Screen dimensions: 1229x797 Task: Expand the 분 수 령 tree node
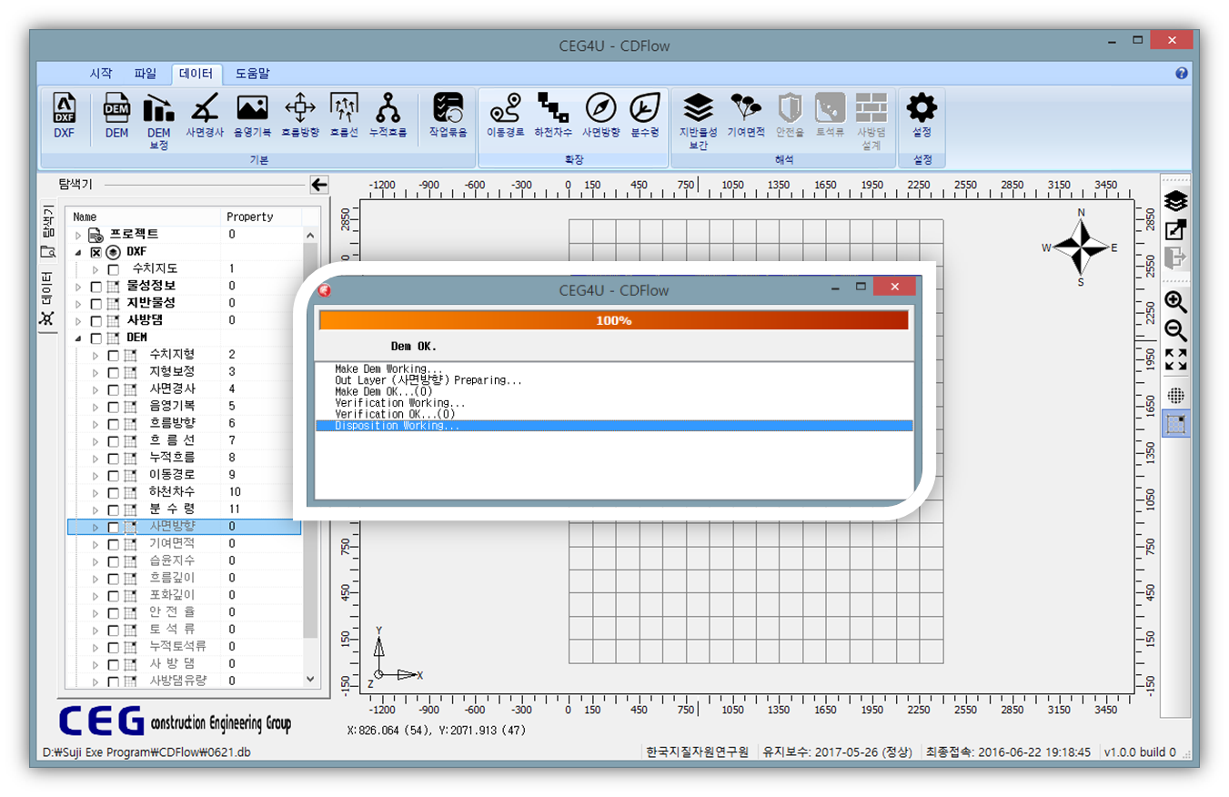95,509
